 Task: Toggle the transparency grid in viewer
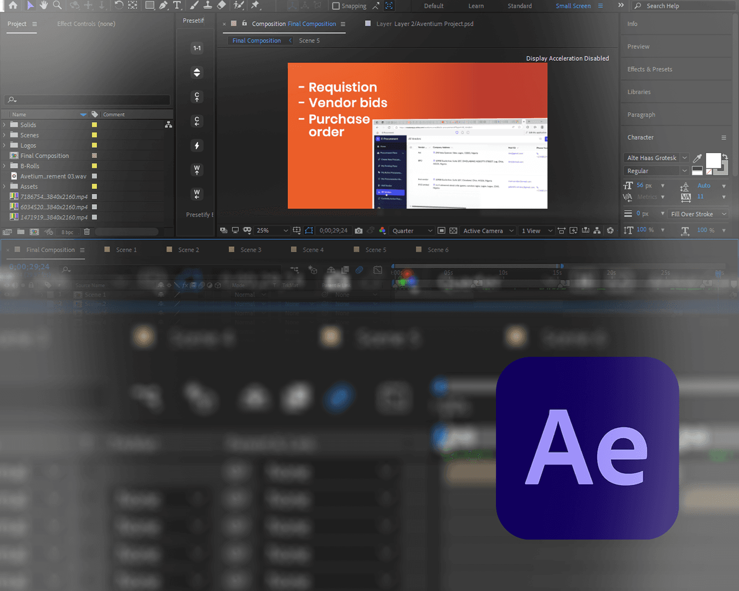pos(453,230)
